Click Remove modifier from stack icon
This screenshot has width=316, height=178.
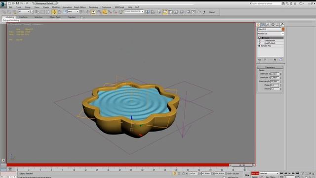click(275, 60)
